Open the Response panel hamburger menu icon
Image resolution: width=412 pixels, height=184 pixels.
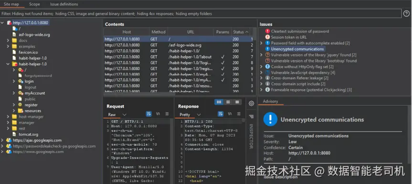(239, 114)
